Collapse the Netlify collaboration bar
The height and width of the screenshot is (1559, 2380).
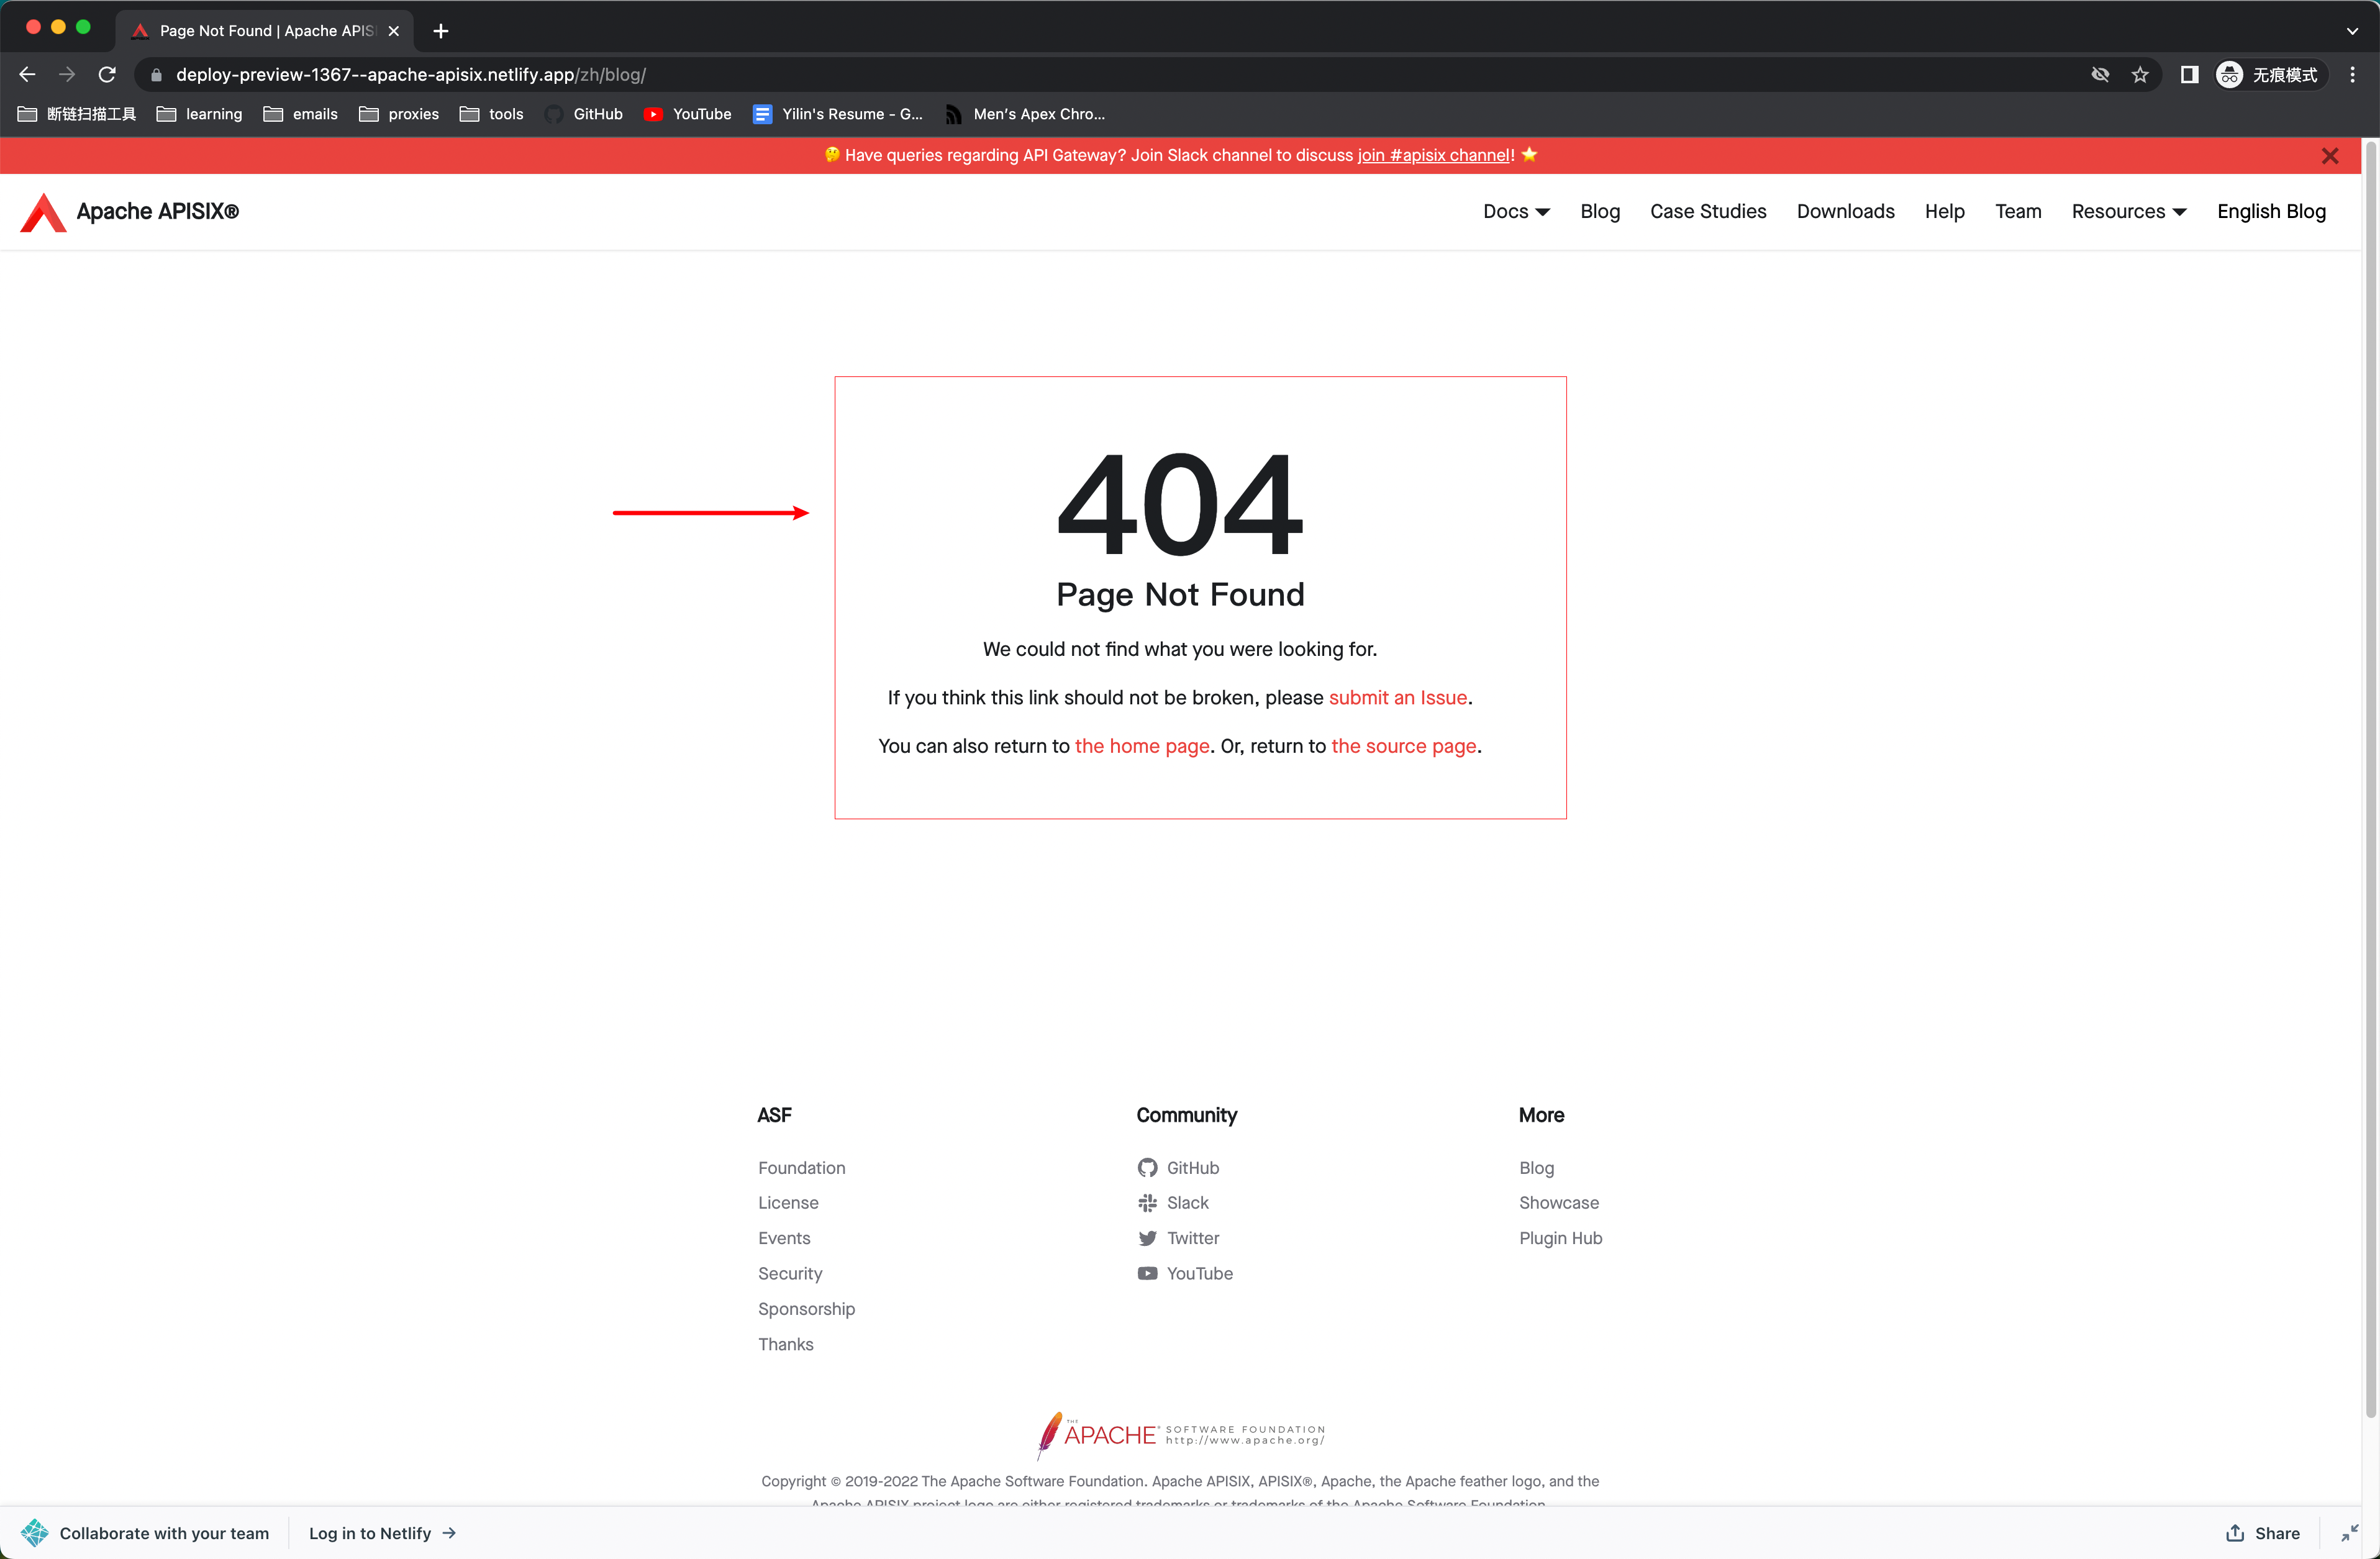click(2349, 1533)
